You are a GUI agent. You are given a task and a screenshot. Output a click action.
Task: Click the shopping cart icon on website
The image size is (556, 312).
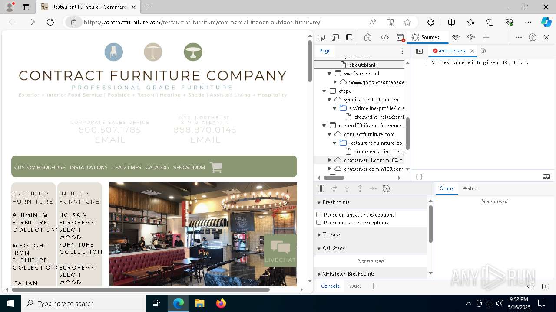pyautogui.click(x=216, y=167)
